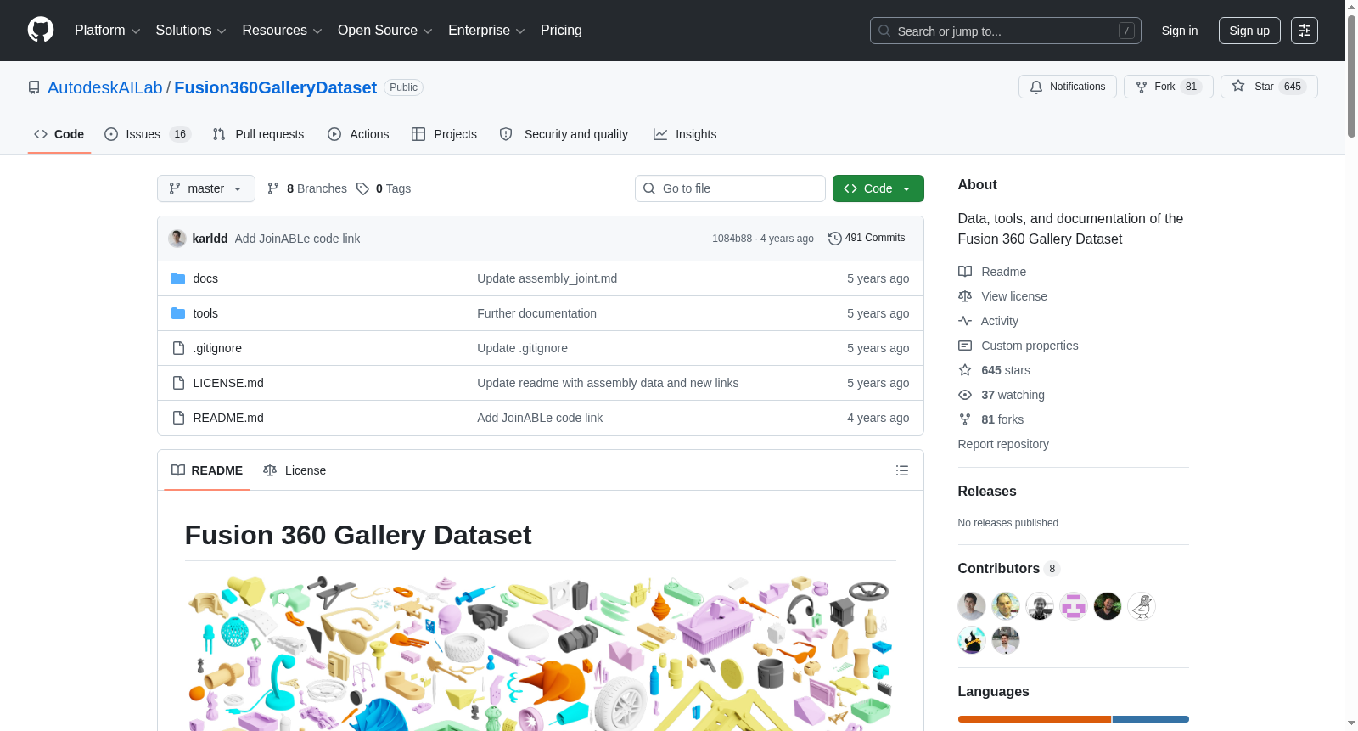Click the Custom properties note icon
Viewport: 1358px width, 731px height.
(x=965, y=346)
